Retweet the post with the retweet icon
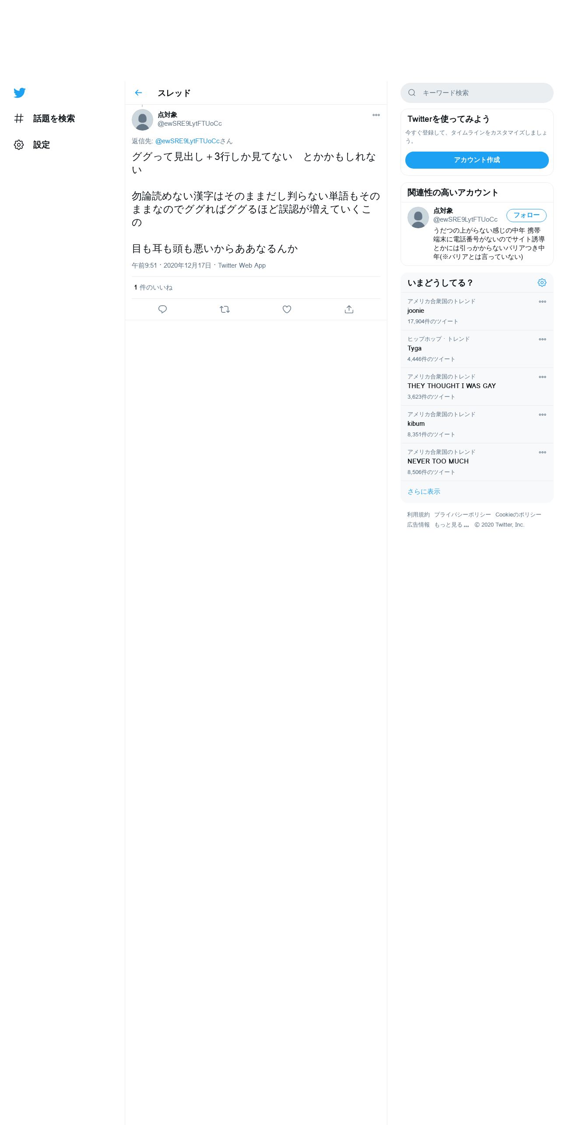 pyautogui.click(x=225, y=309)
